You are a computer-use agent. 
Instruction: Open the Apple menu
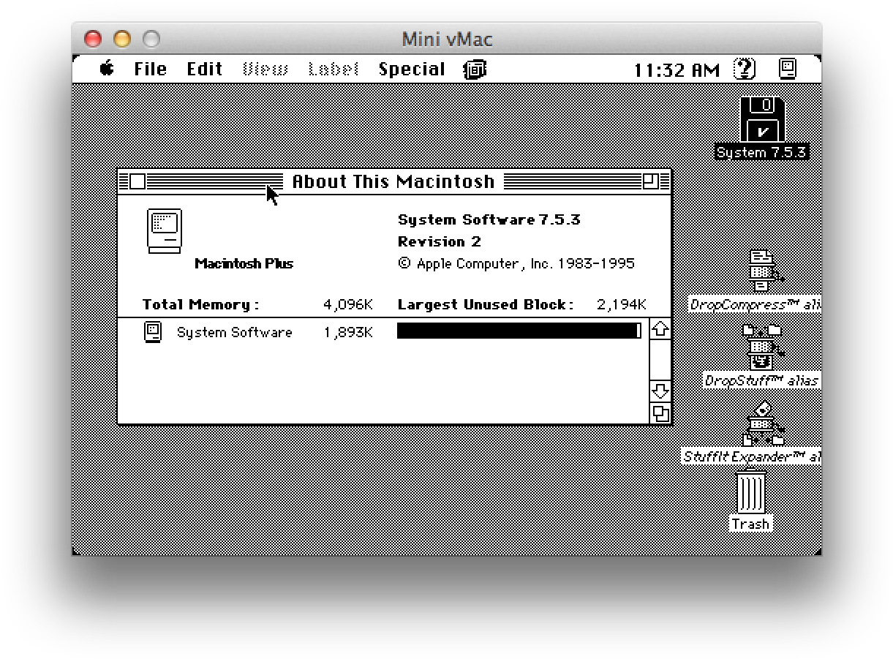coord(107,69)
